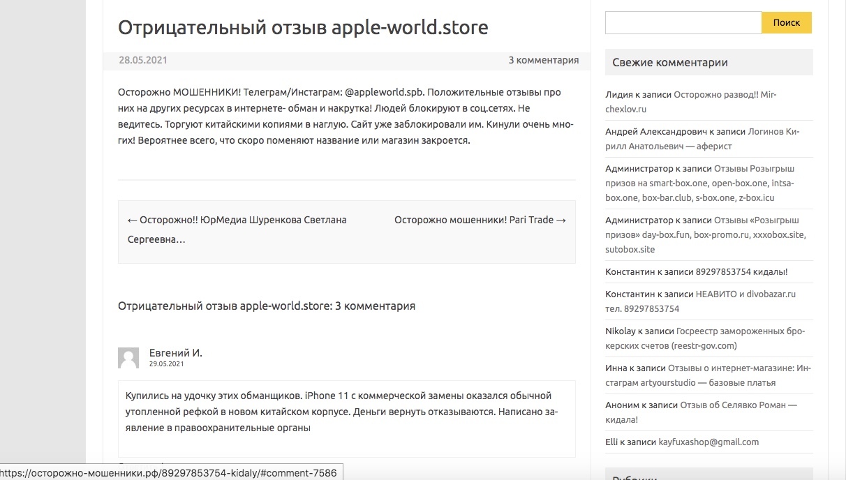Click the Поиск search button

click(787, 23)
